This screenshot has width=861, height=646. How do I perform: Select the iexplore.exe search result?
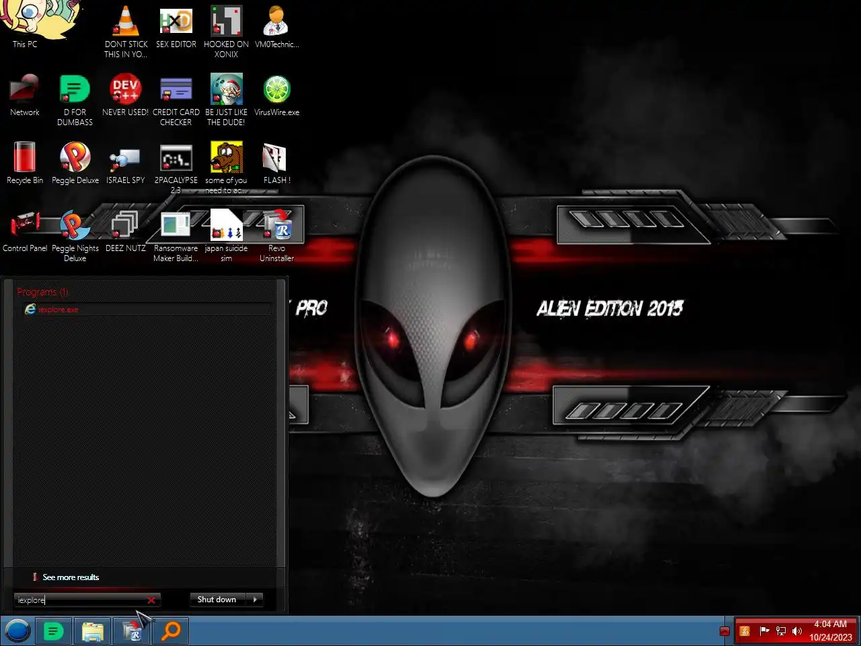[147, 310]
